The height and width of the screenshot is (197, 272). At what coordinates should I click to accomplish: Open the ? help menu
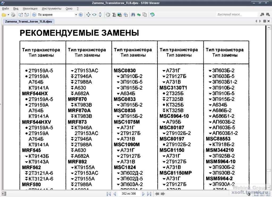click(78, 8)
